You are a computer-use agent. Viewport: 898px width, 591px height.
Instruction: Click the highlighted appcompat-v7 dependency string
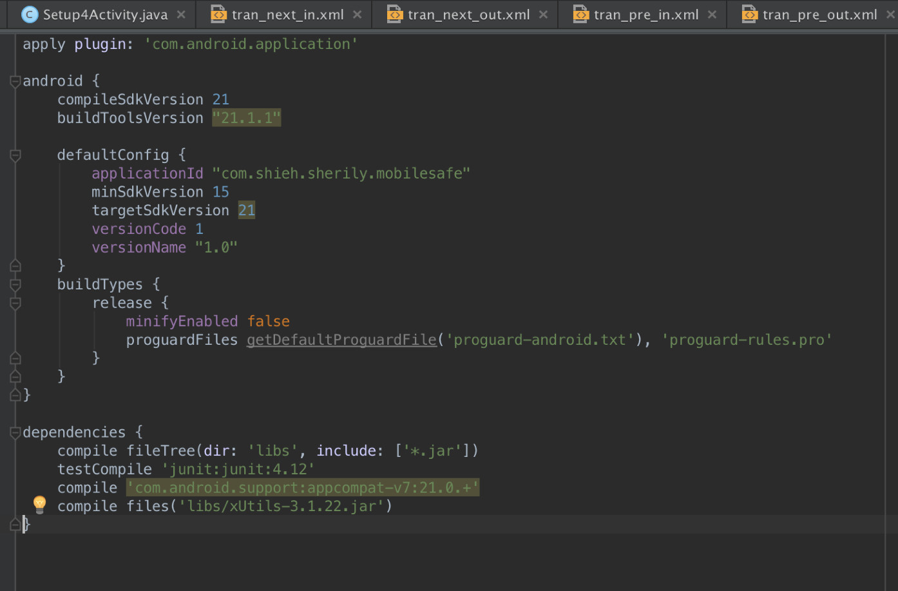click(x=302, y=487)
